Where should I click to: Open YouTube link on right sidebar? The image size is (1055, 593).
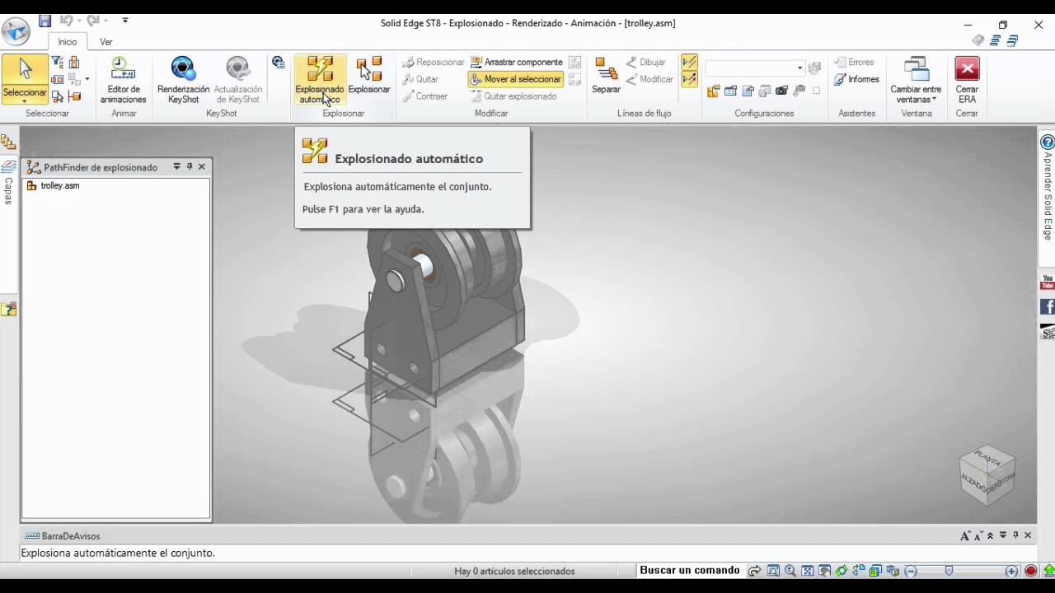(1048, 282)
